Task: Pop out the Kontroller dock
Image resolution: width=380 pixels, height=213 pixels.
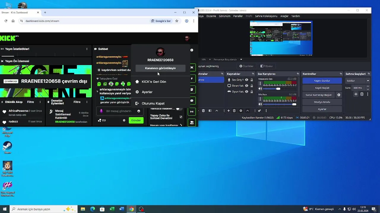Action: 341,74
